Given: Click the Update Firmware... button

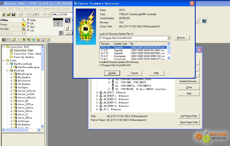Looking at the screenshot, I should tap(189, 81).
